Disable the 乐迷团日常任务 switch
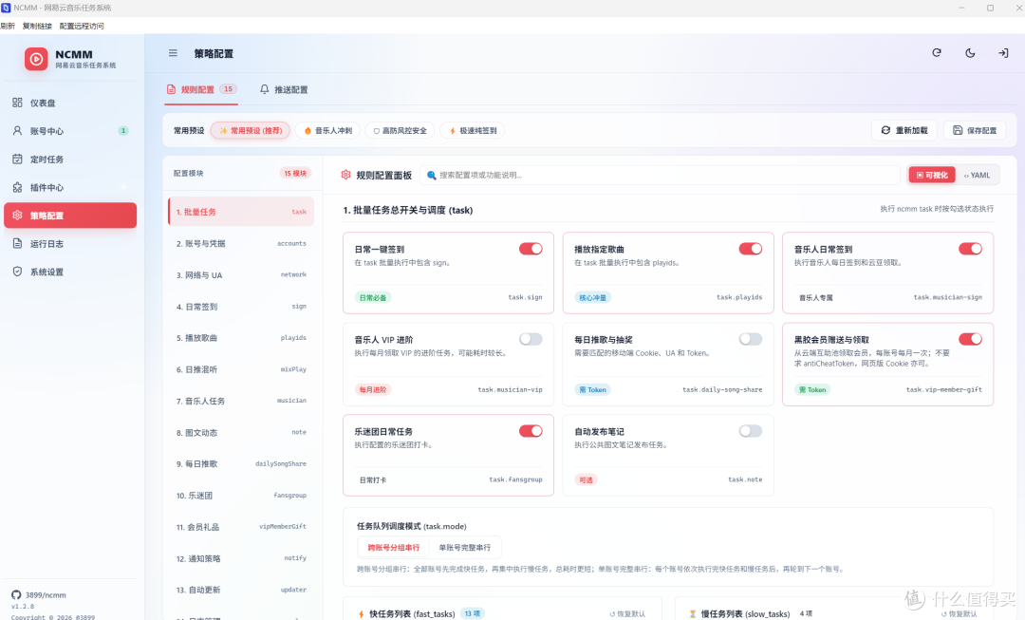 [531, 431]
